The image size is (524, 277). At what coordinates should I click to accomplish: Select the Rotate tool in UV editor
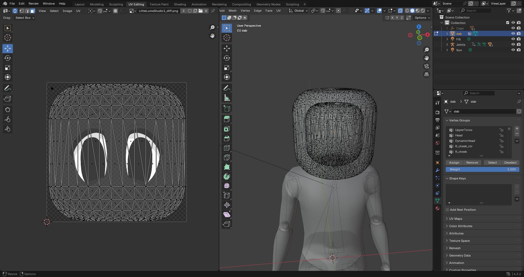[8, 58]
